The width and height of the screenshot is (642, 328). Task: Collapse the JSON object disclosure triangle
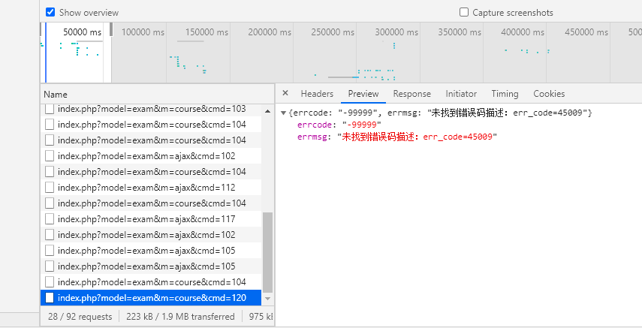(283, 113)
